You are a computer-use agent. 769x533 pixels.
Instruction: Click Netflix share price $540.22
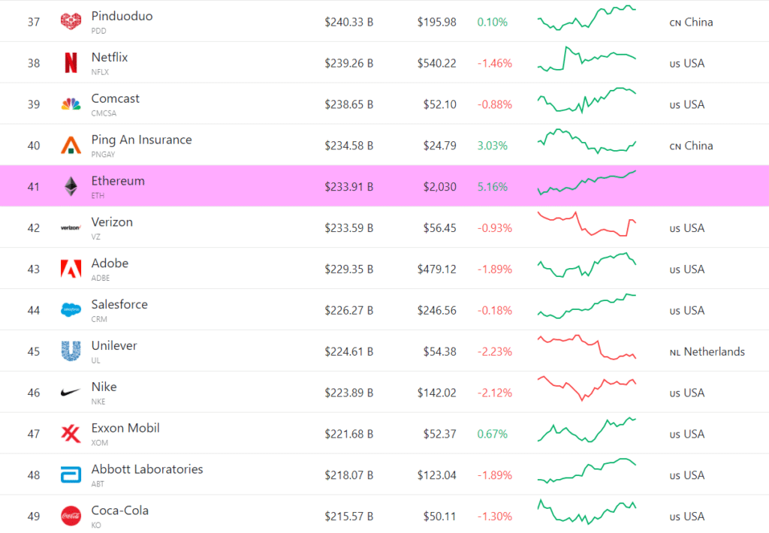pyautogui.click(x=436, y=63)
